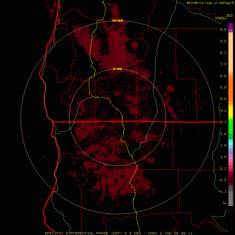Click the 2.6 value on the color scale
Screen dimensions: 235x235
pos(223,134)
